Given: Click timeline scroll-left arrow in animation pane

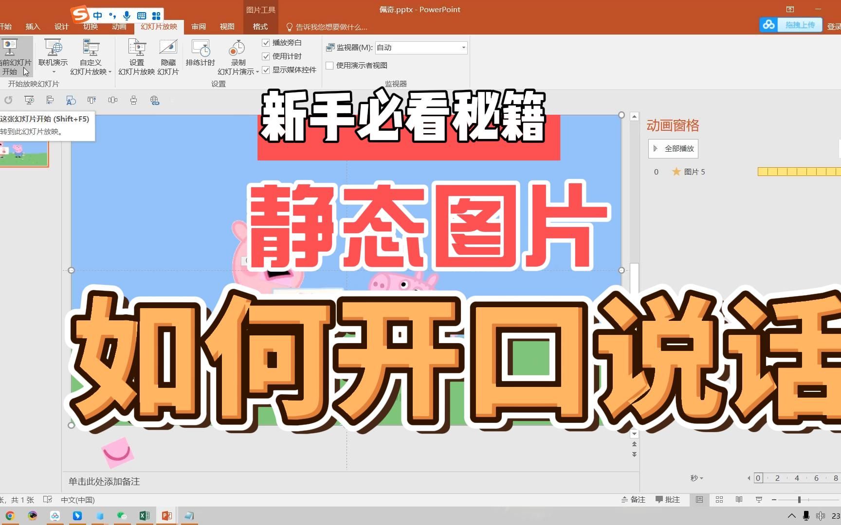Looking at the screenshot, I should [749, 478].
